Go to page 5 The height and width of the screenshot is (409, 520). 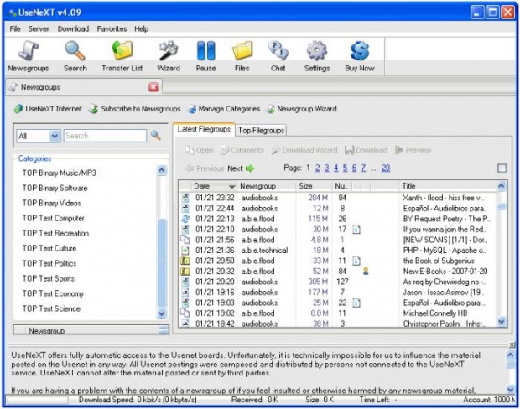(346, 168)
